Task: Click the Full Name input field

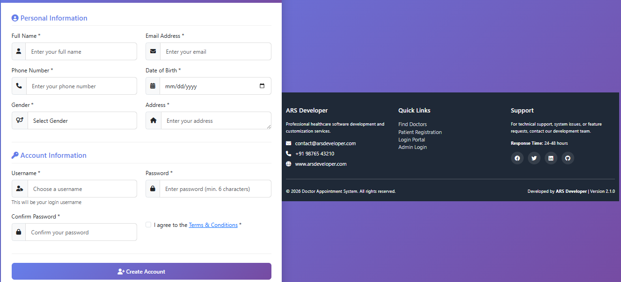Action: pyautogui.click(x=81, y=51)
